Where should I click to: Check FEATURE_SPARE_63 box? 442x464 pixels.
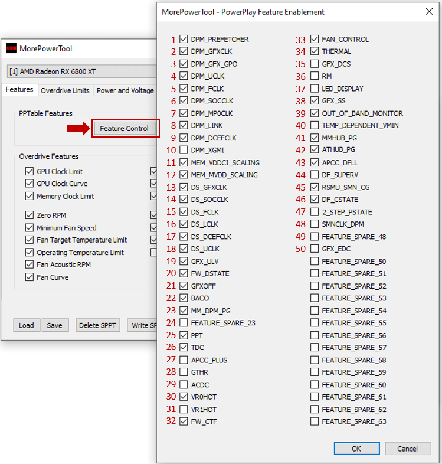[315, 421]
